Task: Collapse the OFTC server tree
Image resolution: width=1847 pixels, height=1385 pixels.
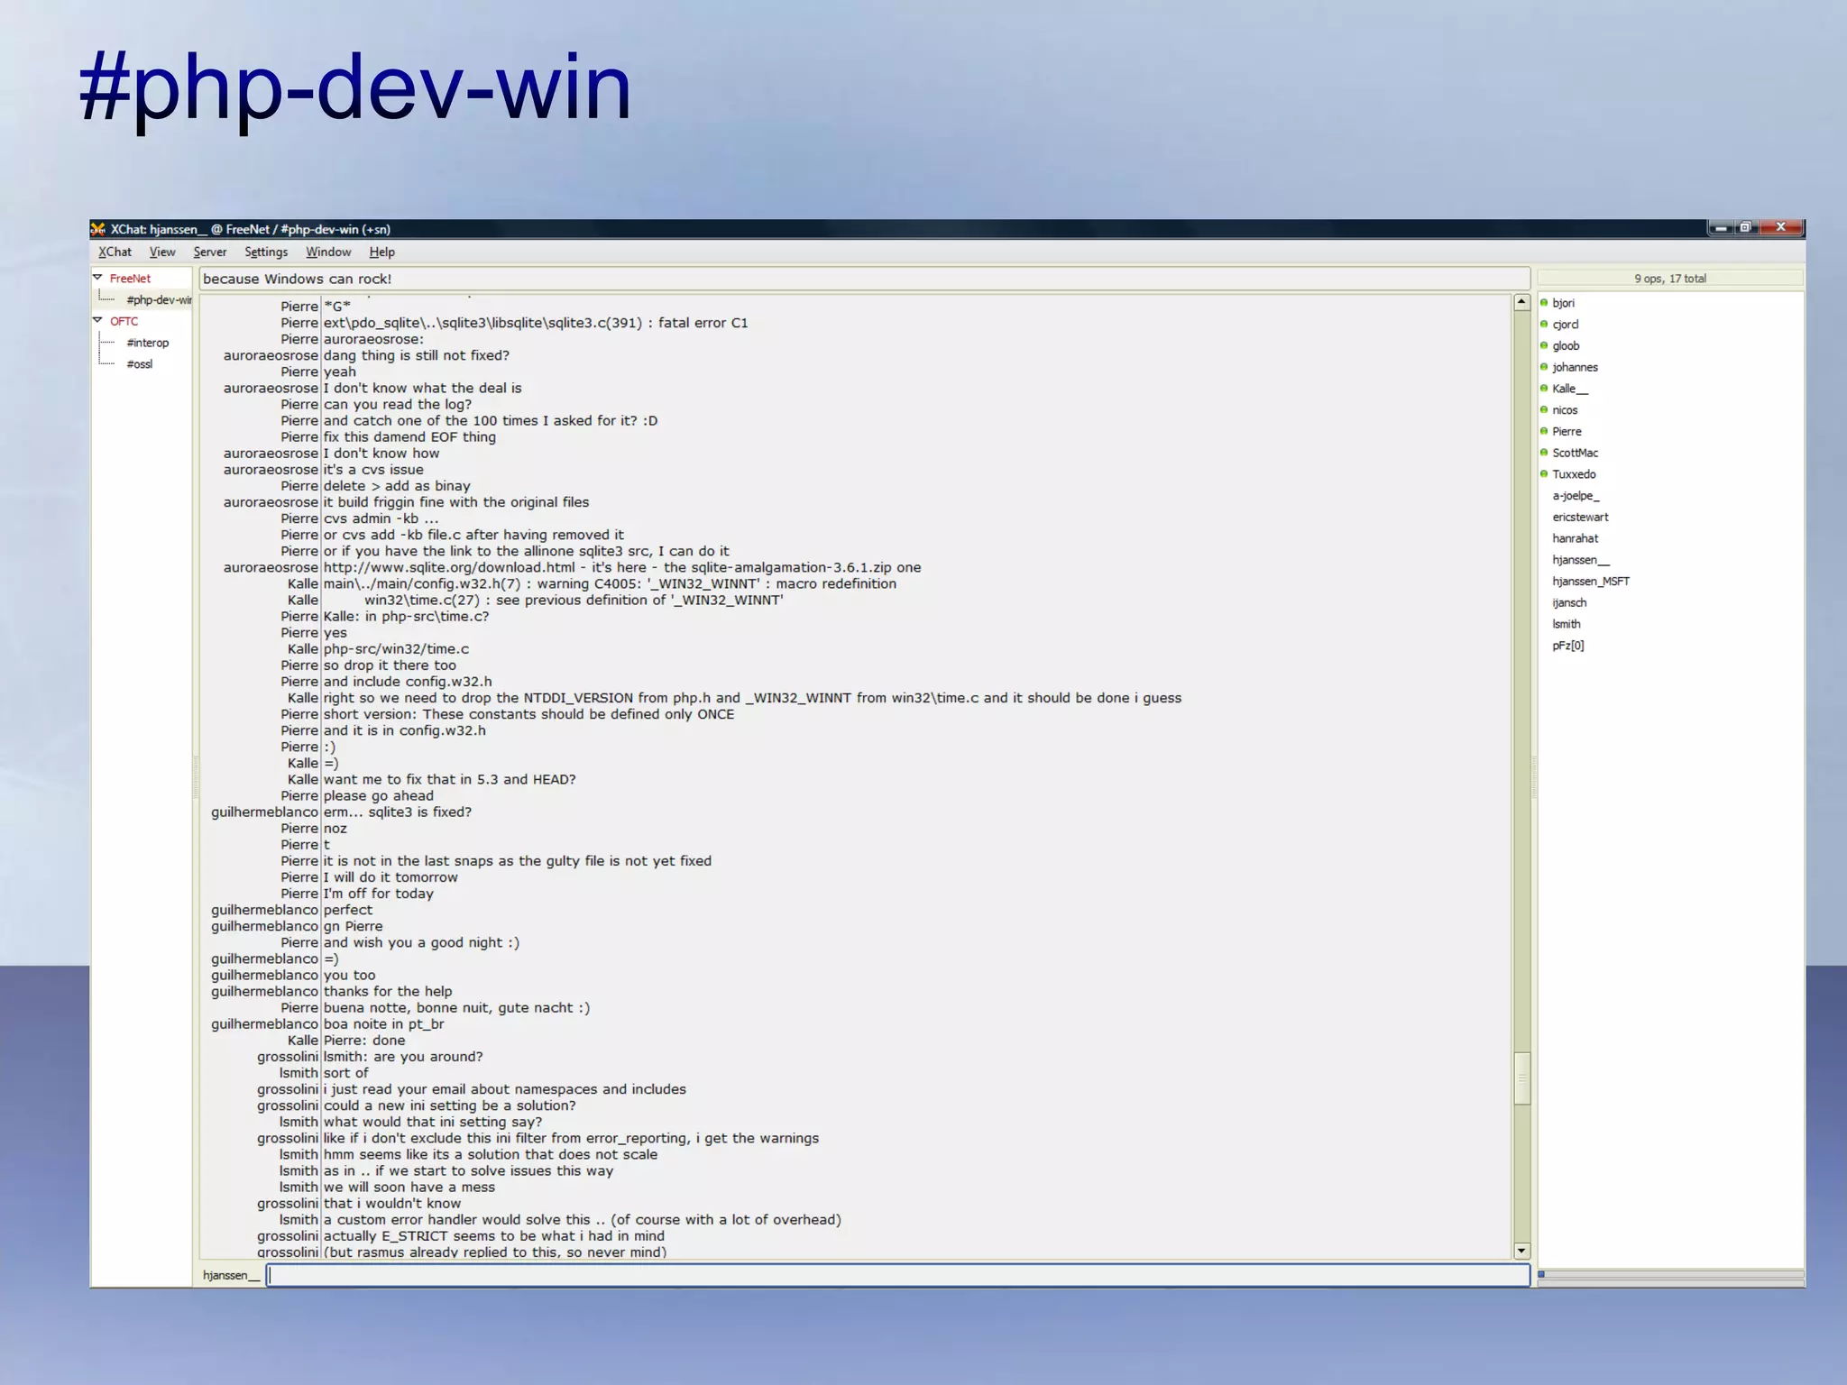Action: tap(97, 320)
